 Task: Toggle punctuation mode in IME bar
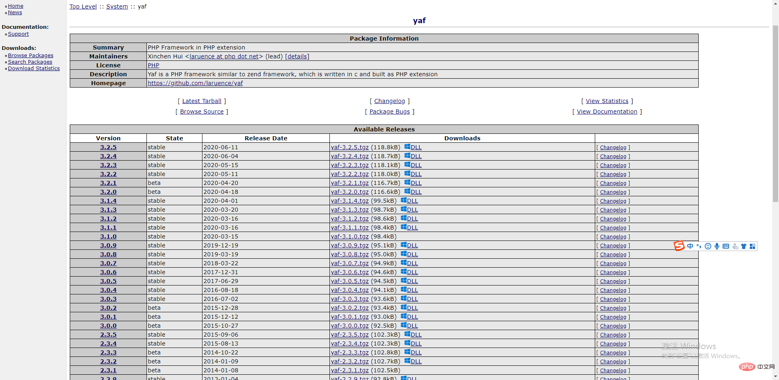tap(699, 246)
